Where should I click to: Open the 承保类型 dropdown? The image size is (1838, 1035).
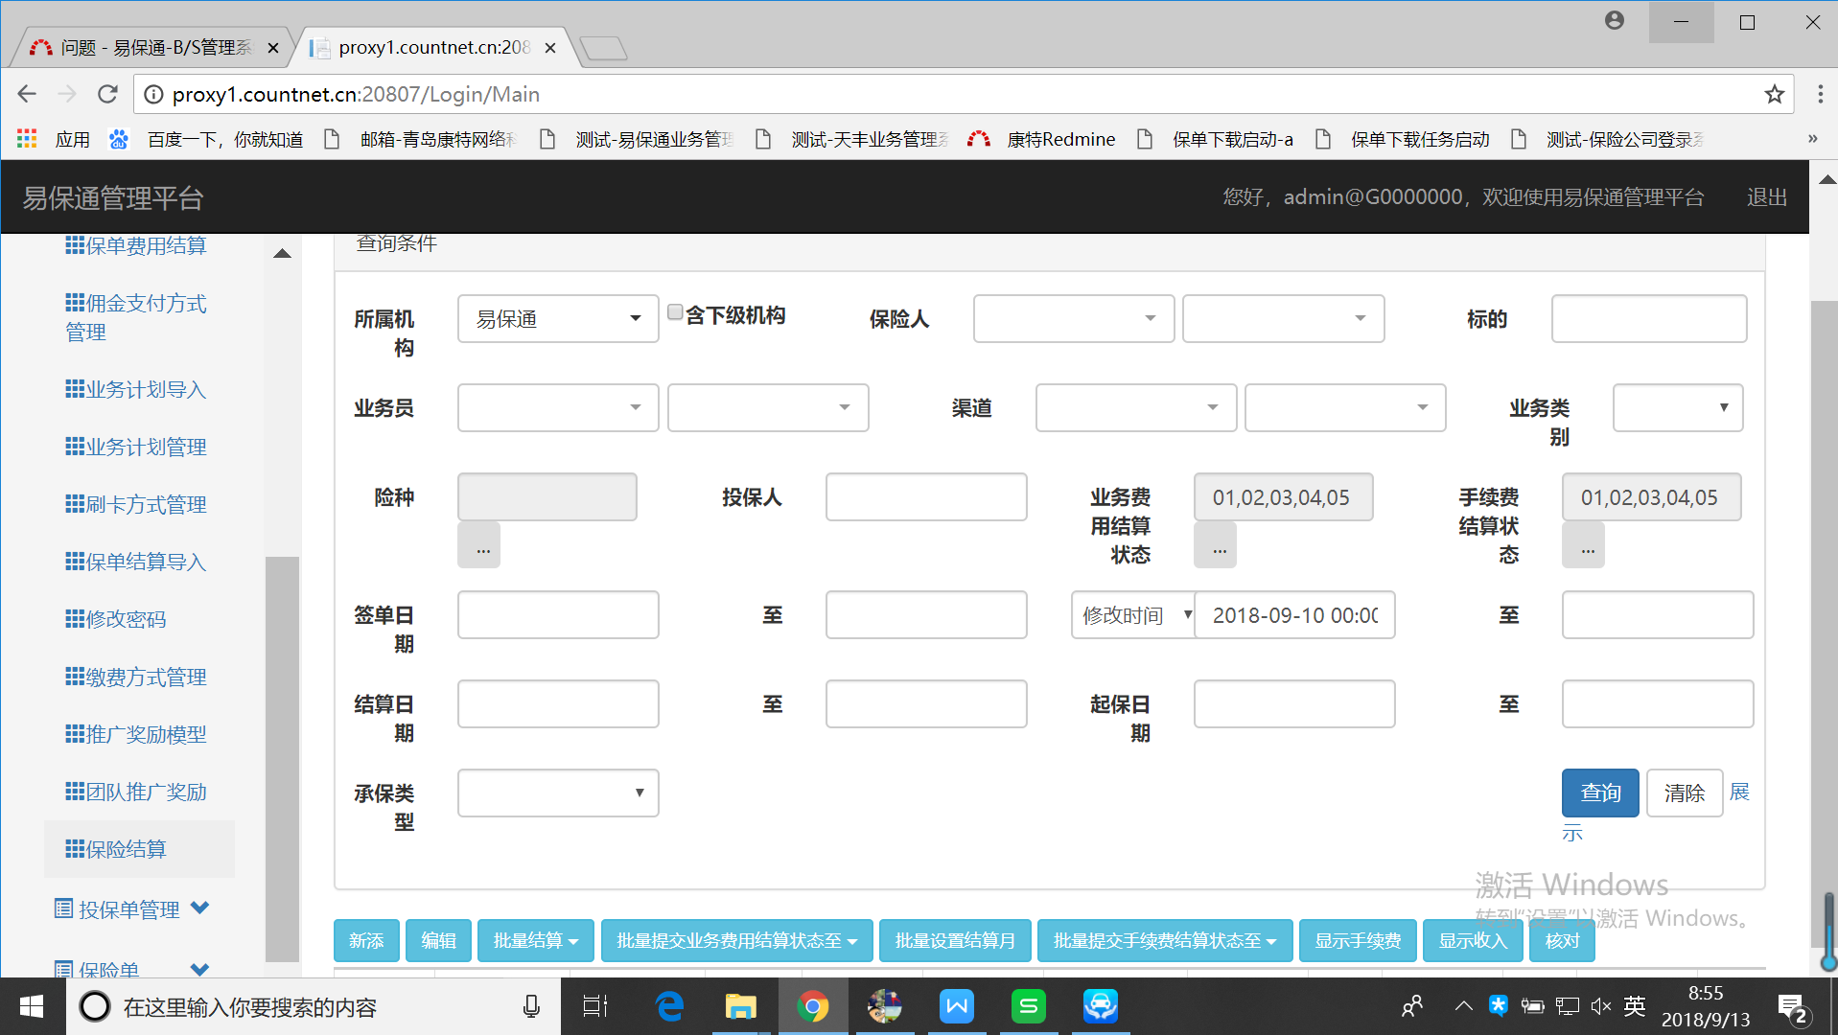pyautogui.click(x=558, y=793)
